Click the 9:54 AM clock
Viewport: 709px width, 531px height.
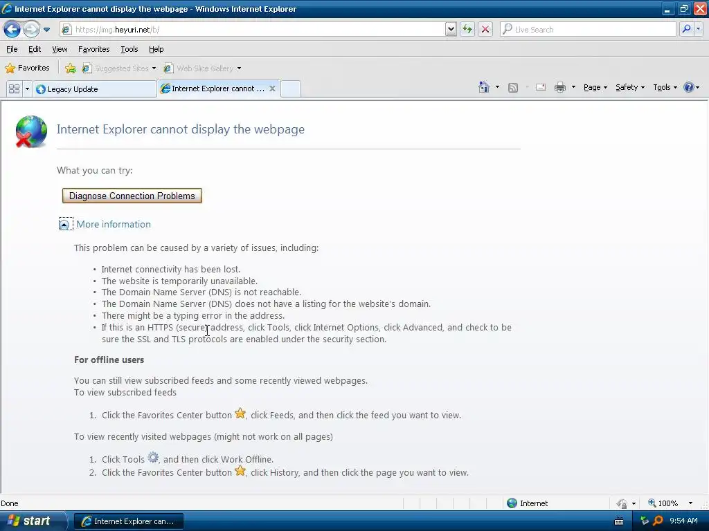point(683,521)
